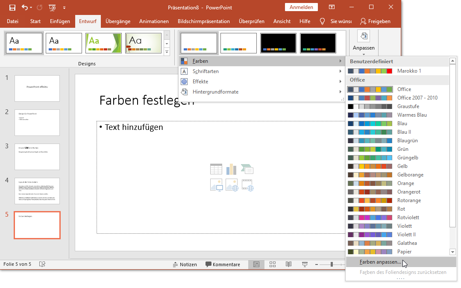
Task: Expand the Designs gallery more arrow
Action: point(167,52)
